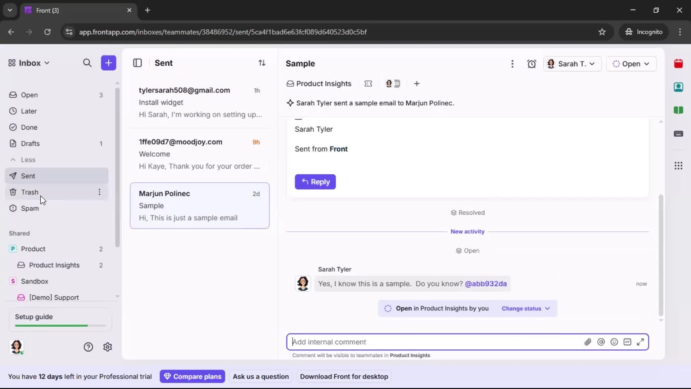Set a reminder using the snooze clock icon
The height and width of the screenshot is (389, 691).
pos(532,63)
